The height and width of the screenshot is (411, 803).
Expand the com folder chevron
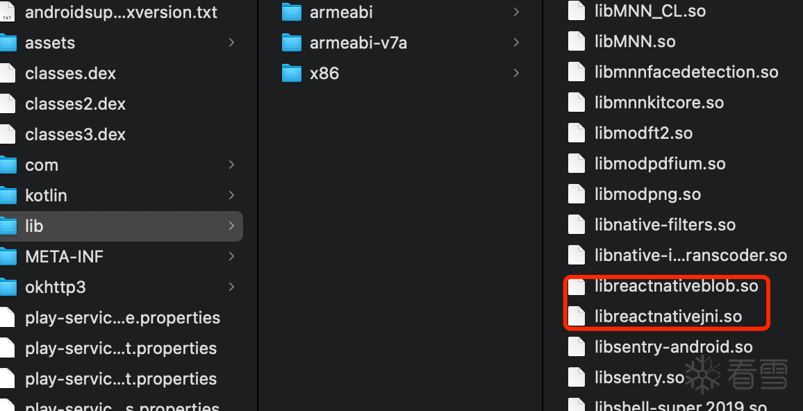(x=231, y=165)
